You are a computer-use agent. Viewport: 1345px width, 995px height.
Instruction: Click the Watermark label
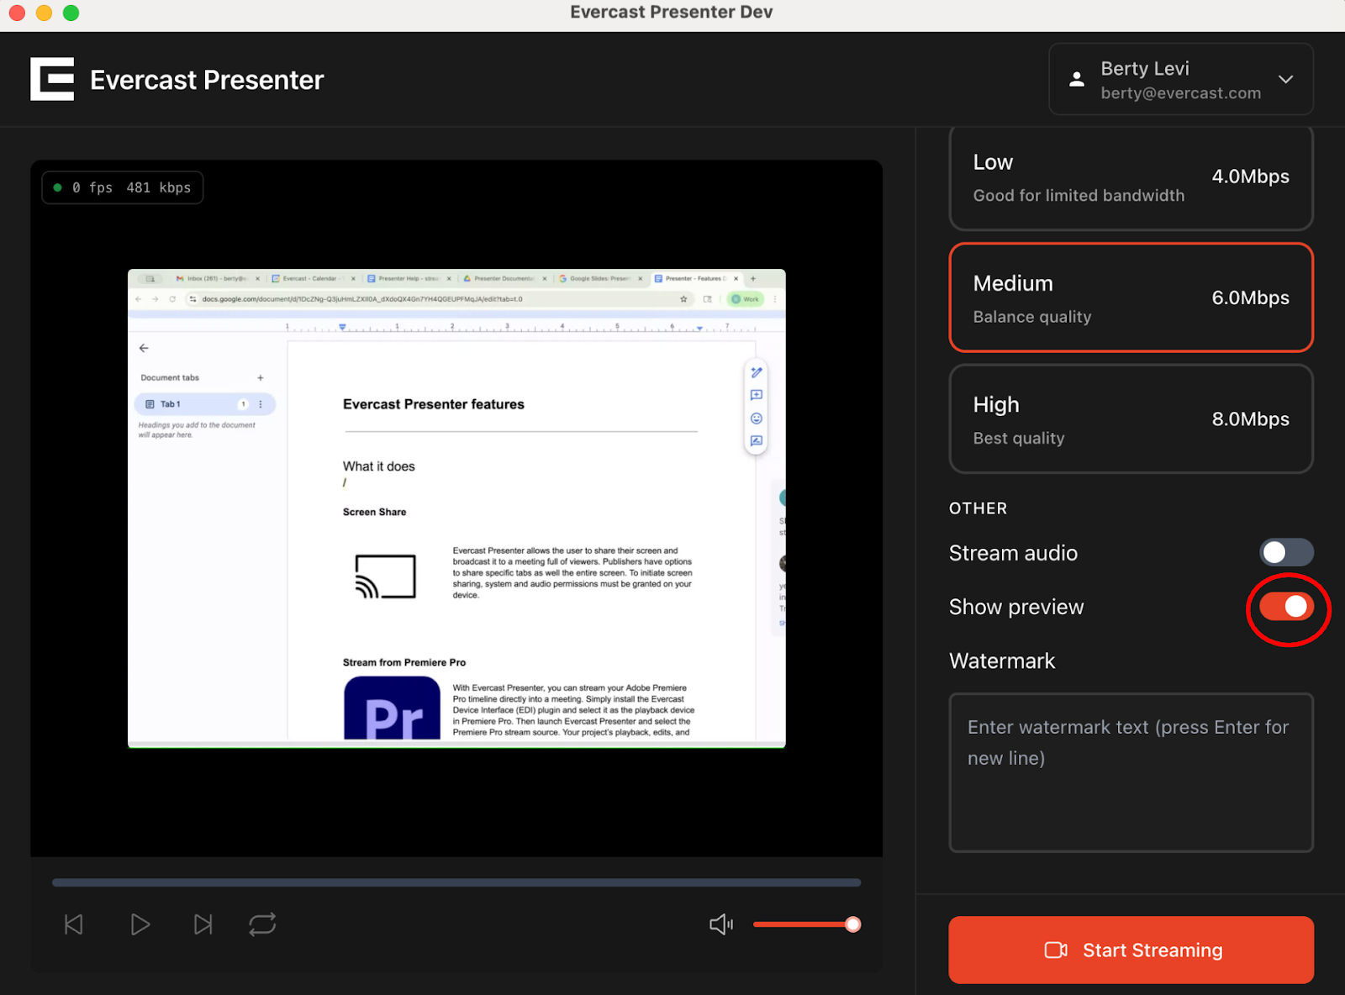1002,661
